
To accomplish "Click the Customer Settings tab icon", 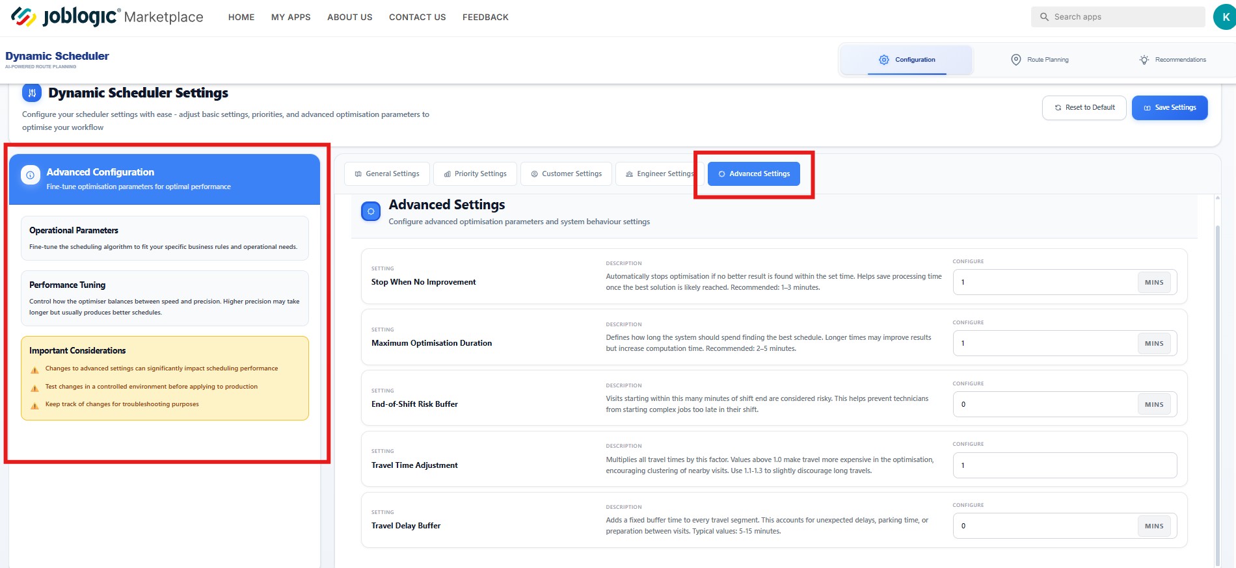I will point(535,174).
